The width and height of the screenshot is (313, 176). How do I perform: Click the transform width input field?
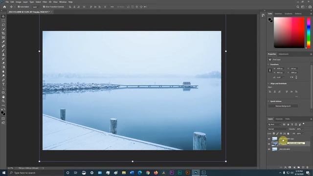coord(280,68)
